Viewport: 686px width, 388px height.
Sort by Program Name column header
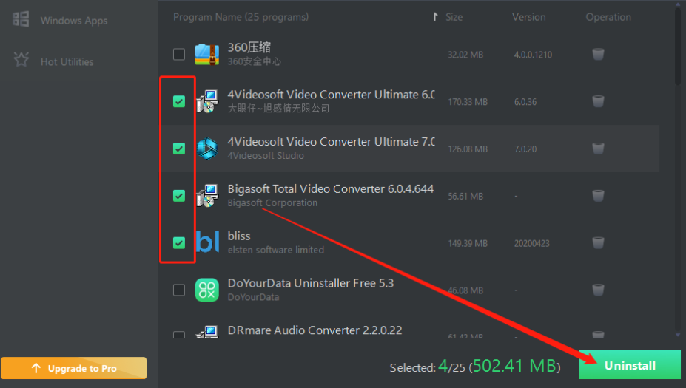pyautogui.click(x=241, y=17)
